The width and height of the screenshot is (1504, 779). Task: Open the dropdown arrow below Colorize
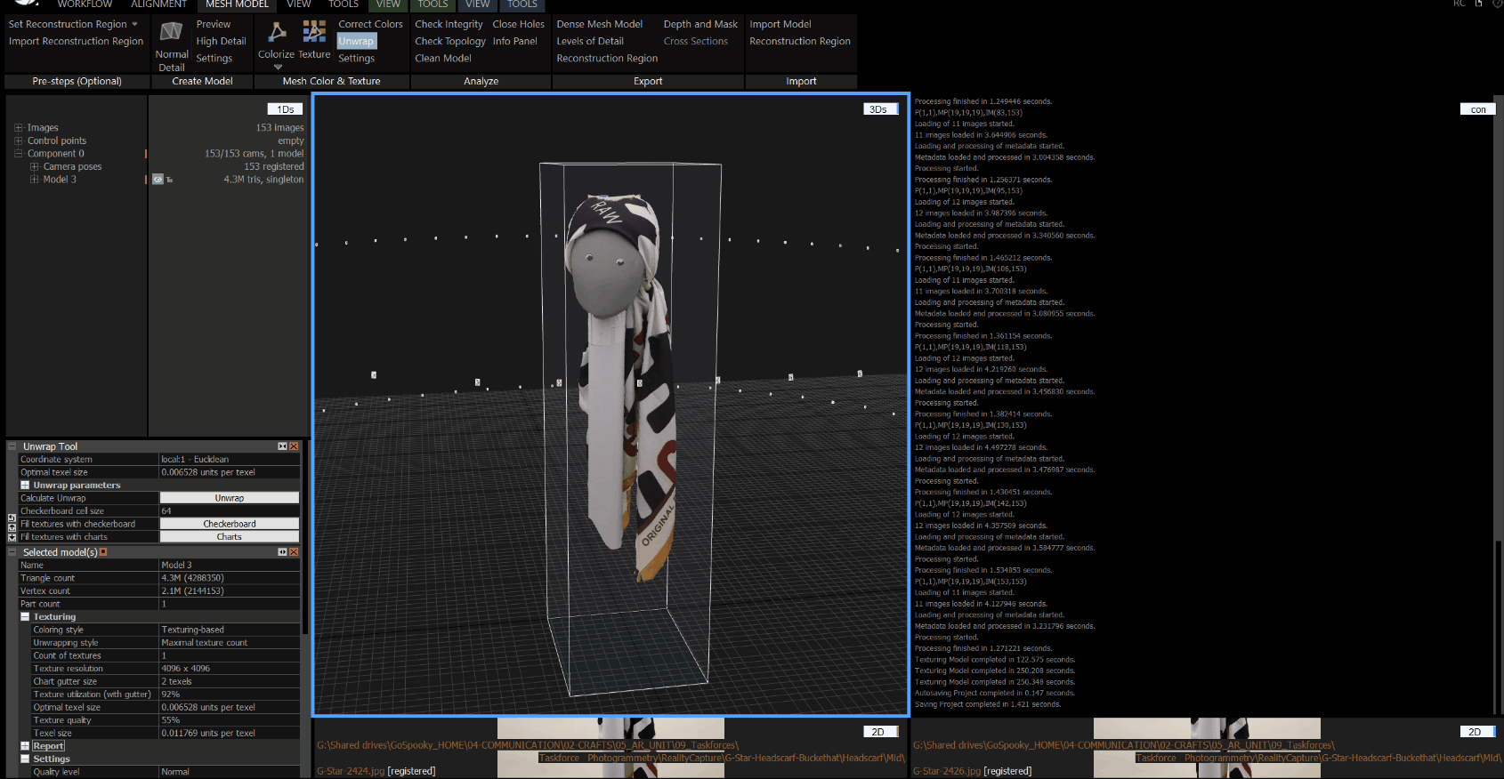point(278,68)
